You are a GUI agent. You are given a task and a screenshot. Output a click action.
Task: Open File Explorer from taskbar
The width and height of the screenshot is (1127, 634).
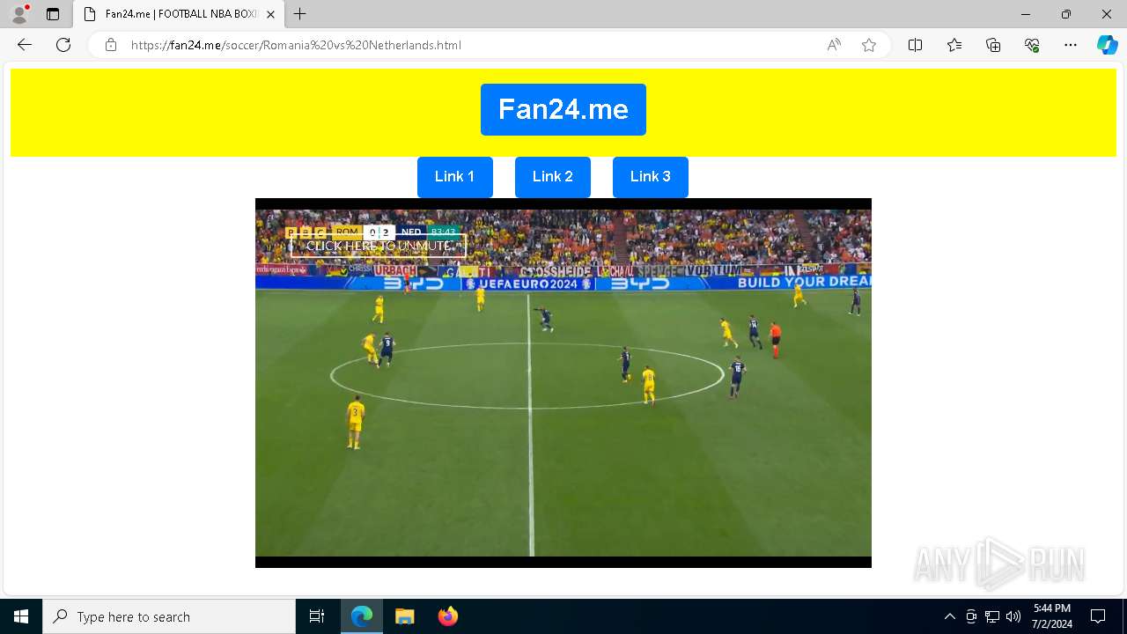pos(404,616)
